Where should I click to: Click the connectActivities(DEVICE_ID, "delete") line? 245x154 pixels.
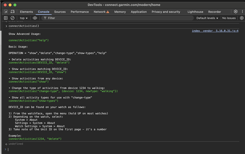(x=39, y=63)
